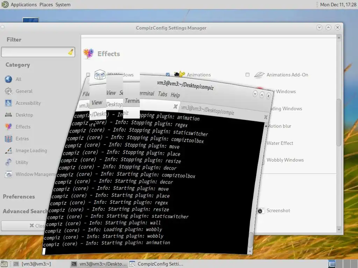The image size is (358, 268).
Task: Click the MATE menu logo icon
Action: [x=5, y=5]
